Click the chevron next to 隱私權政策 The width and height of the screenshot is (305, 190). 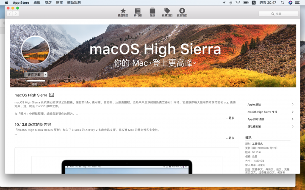tap(293, 127)
